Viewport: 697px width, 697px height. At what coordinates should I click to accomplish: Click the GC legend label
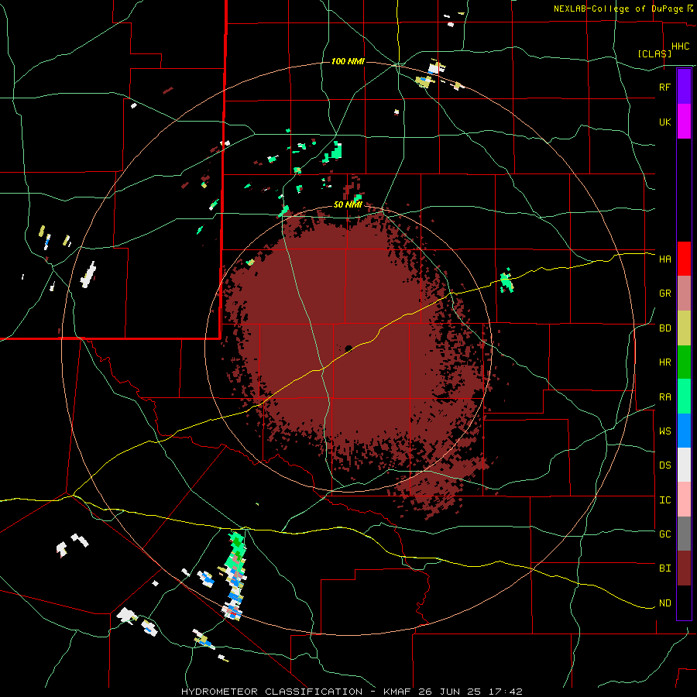pos(664,534)
